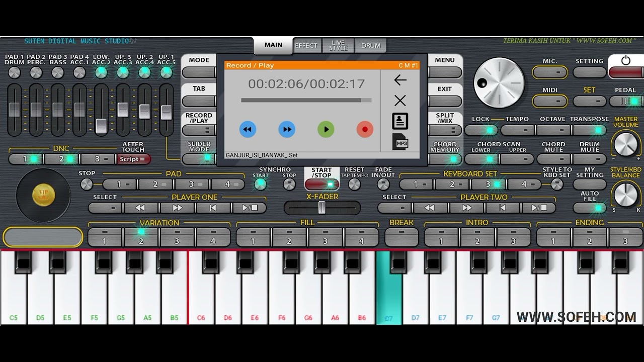Click the PAD 4 ACC.1 mute knob
The image size is (644, 362).
tap(79, 72)
